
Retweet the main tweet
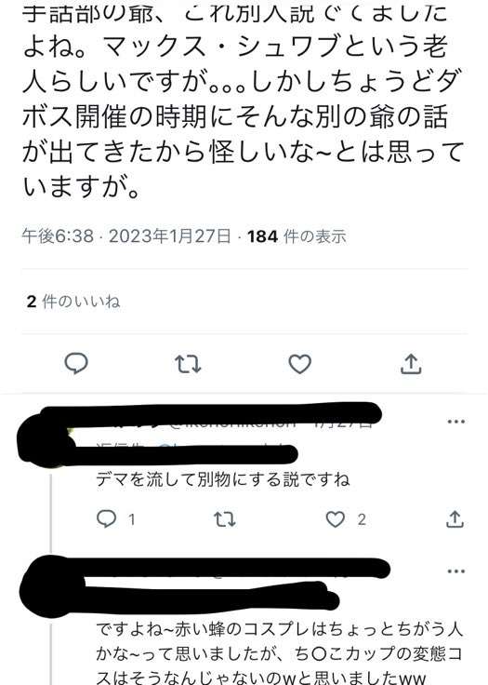(x=188, y=364)
